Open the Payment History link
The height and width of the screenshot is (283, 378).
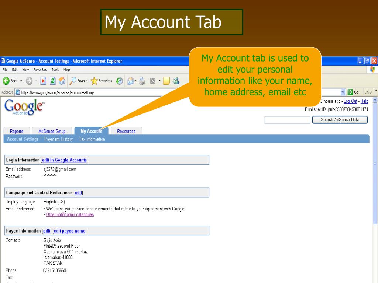pyautogui.click(x=59, y=139)
